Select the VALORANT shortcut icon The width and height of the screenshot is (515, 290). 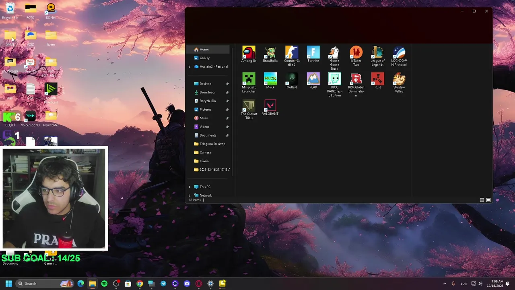(x=270, y=108)
